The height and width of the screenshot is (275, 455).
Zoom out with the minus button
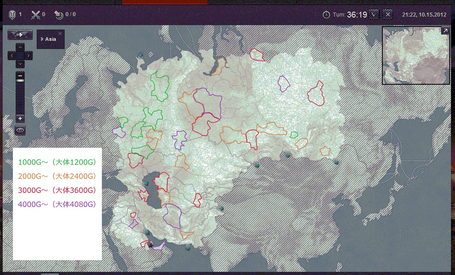click(20, 75)
